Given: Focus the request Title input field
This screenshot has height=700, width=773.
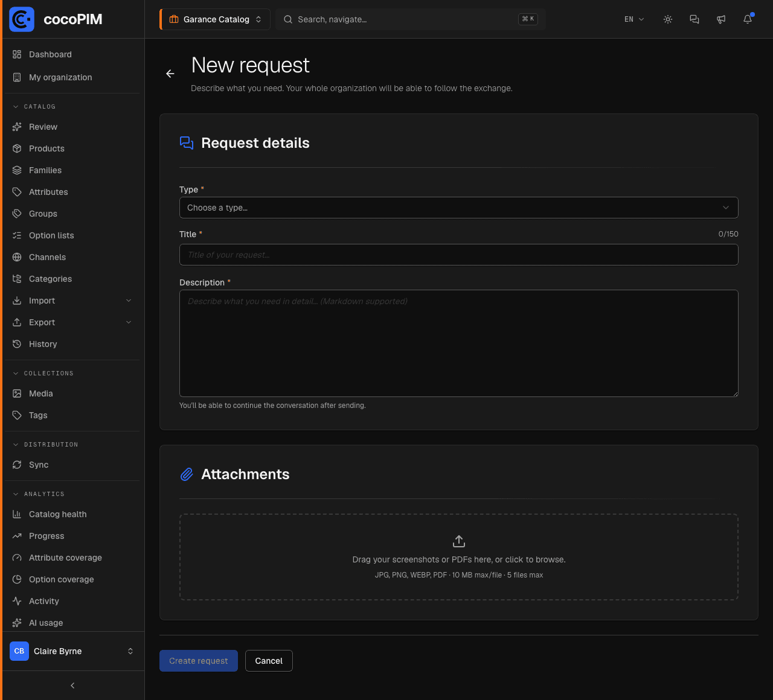Looking at the screenshot, I should [459, 255].
